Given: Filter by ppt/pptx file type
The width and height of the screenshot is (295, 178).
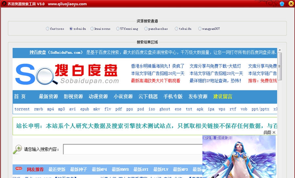Looking at the screenshot, I should 260,109.
